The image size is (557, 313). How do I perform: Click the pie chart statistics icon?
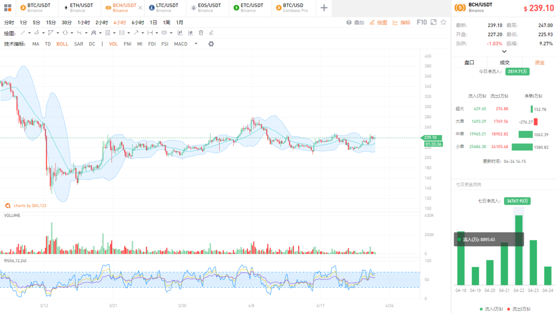191,33
